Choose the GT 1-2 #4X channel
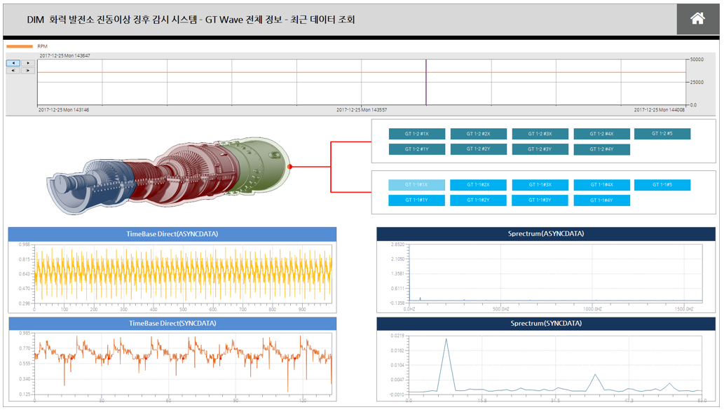Image resolution: width=724 pixels, height=412 pixels. [601, 134]
